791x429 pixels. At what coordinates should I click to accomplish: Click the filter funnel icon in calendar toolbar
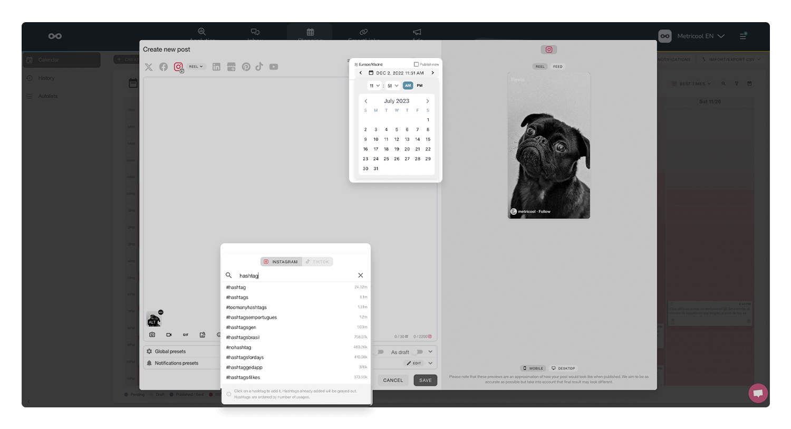click(737, 83)
